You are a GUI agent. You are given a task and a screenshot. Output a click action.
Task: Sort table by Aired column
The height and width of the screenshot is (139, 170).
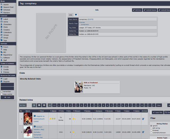click(x=127, y=111)
